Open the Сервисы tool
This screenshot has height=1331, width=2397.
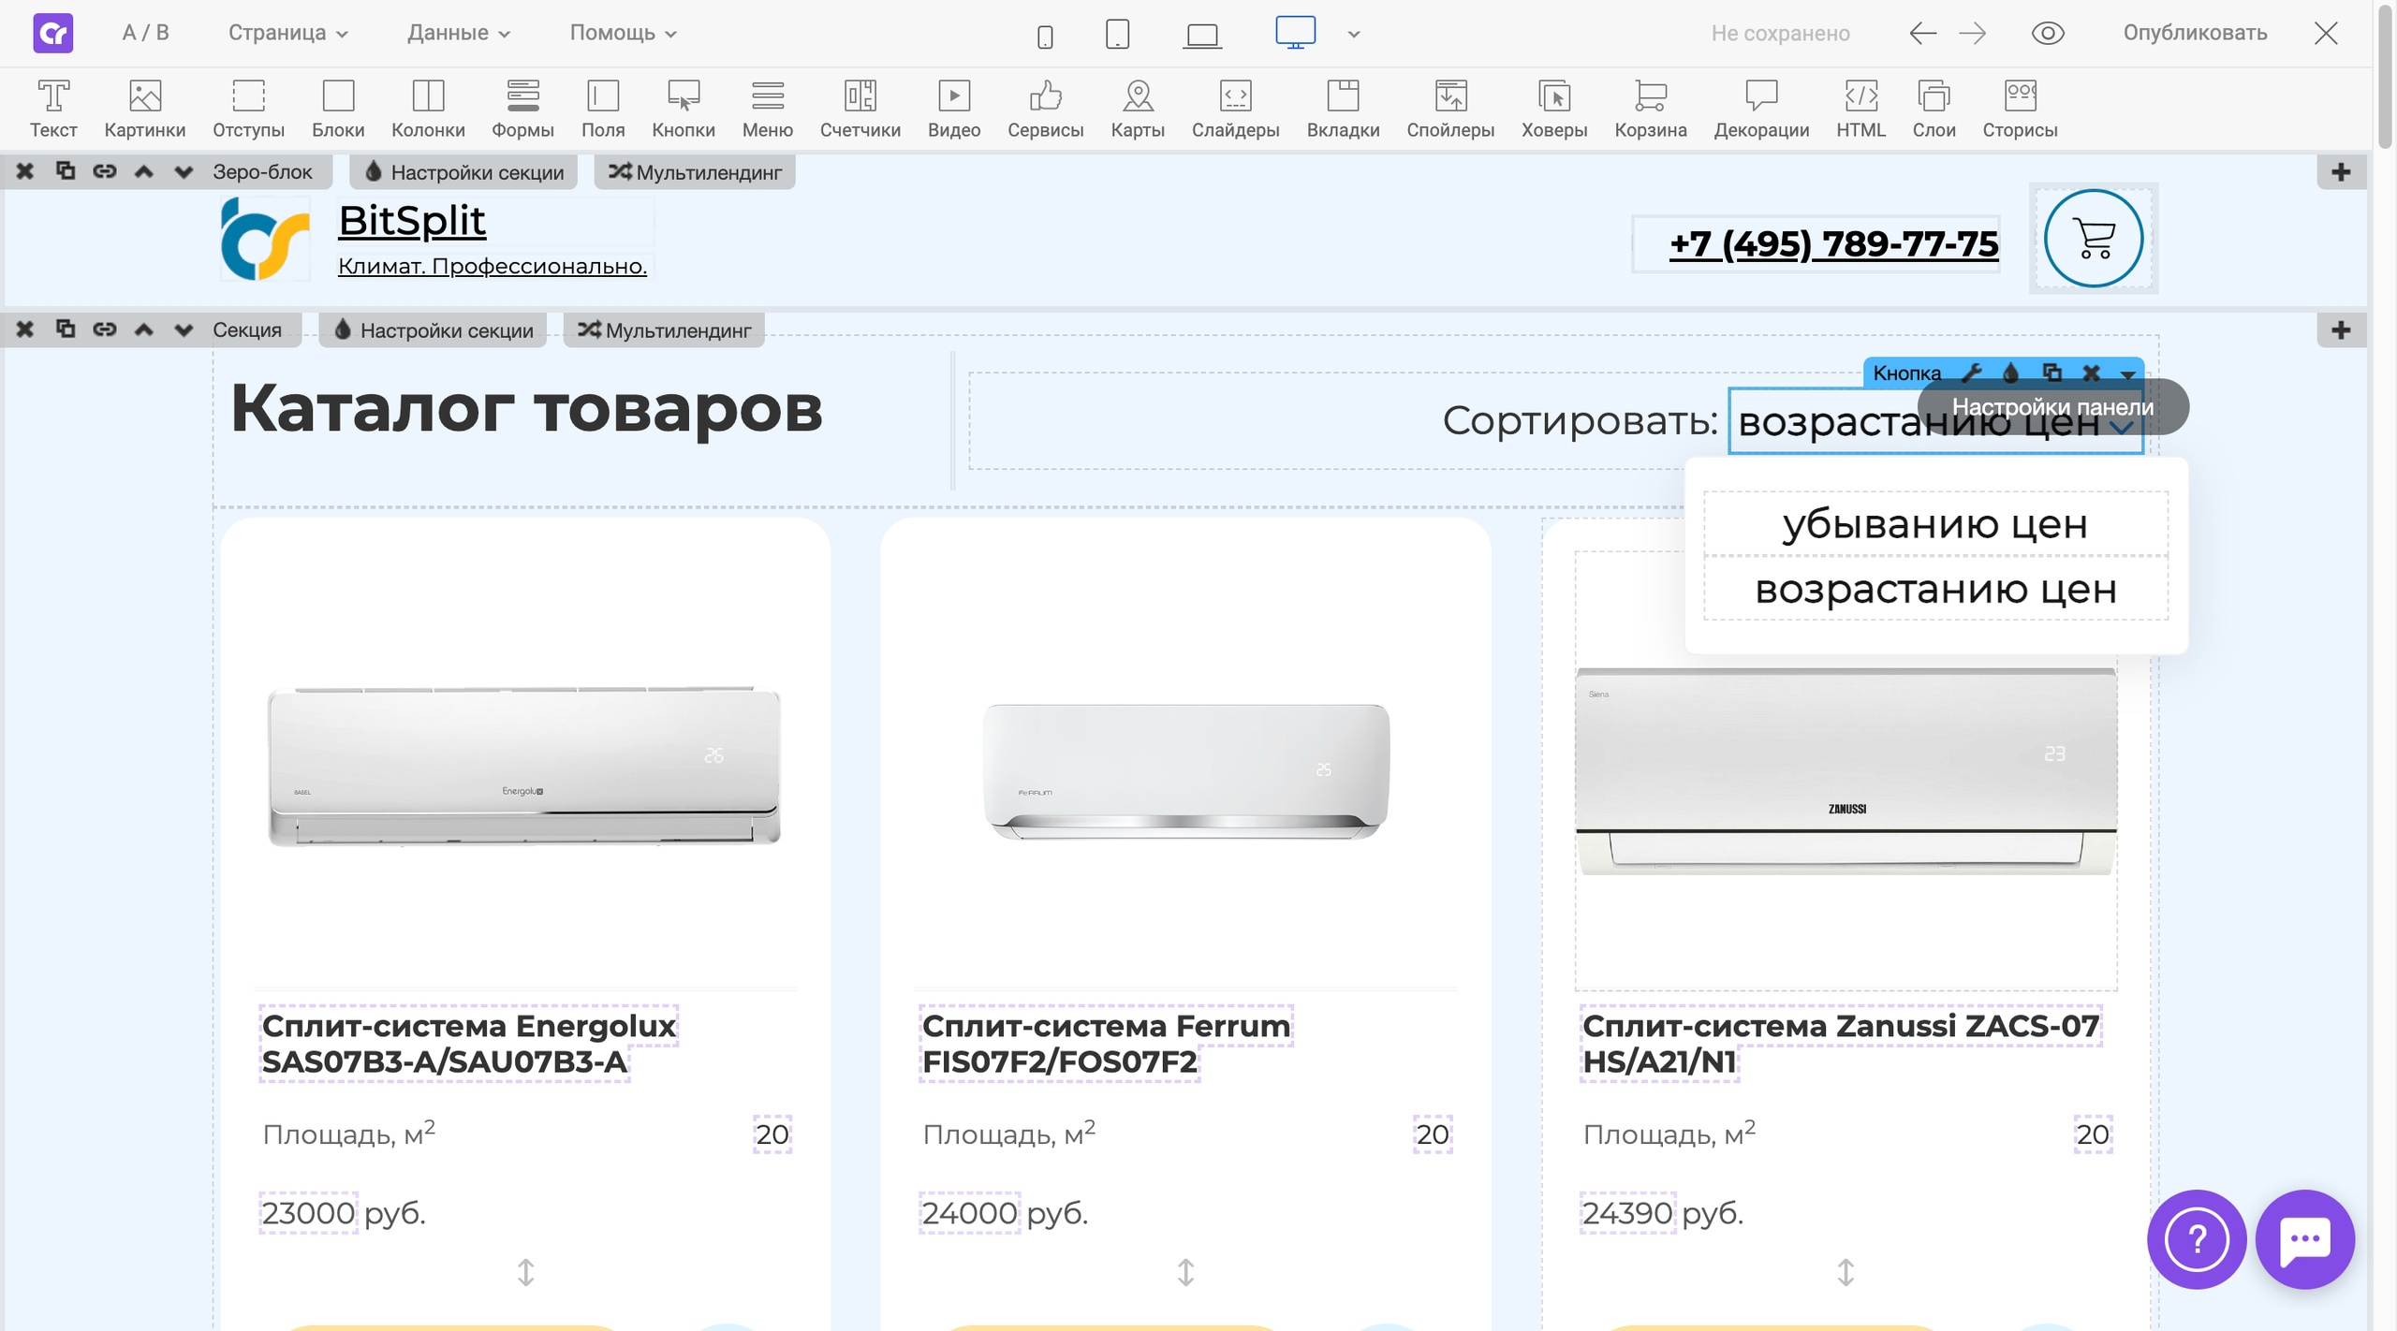point(1046,109)
